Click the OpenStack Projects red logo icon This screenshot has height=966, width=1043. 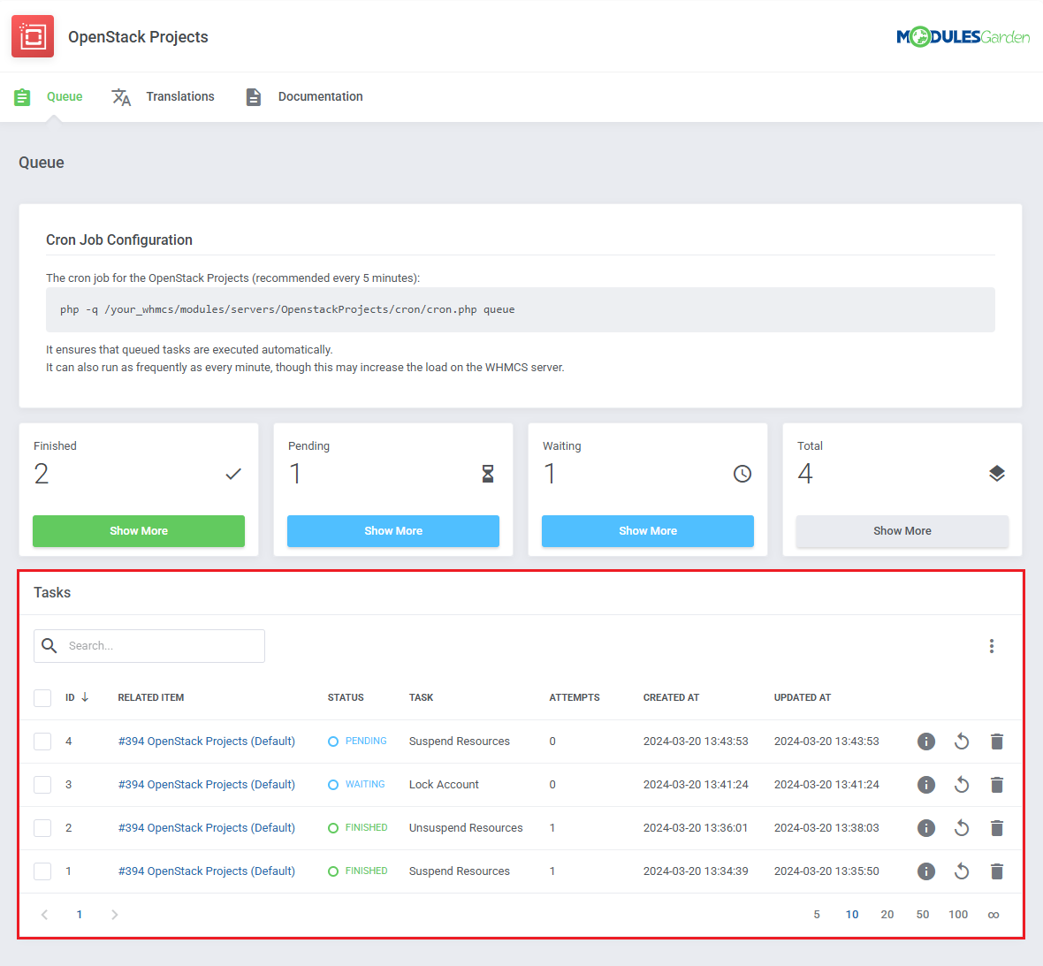pyautogui.click(x=33, y=36)
